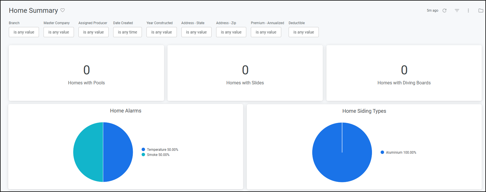Click the Homes with Slides value
This screenshot has height=192, width=486.
pos(245,70)
